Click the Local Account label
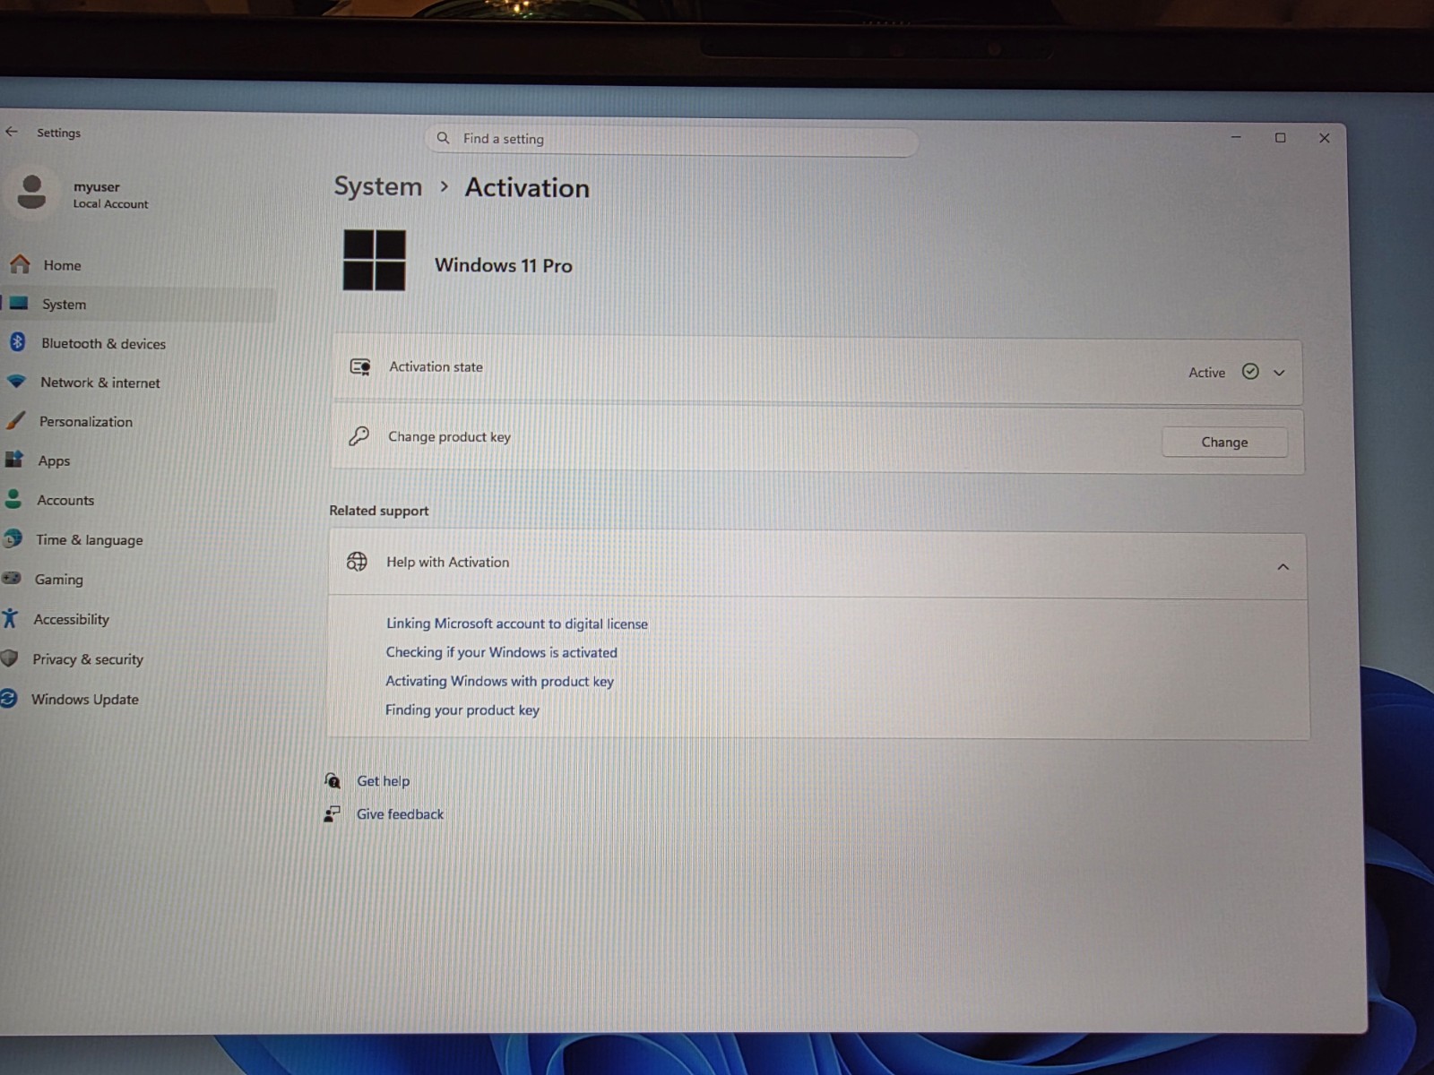Image resolution: width=1434 pixels, height=1075 pixels. pos(110,204)
